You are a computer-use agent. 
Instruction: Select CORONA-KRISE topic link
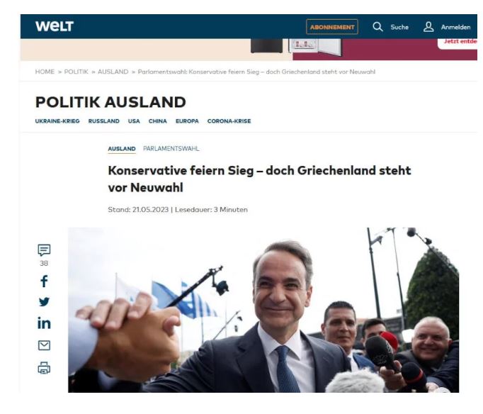[229, 121]
